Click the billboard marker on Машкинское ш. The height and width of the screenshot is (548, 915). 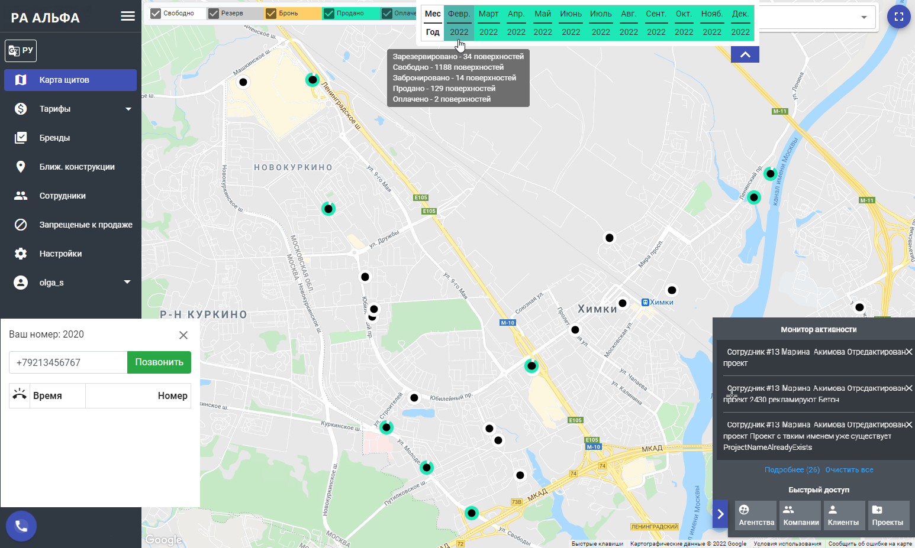pos(243,82)
